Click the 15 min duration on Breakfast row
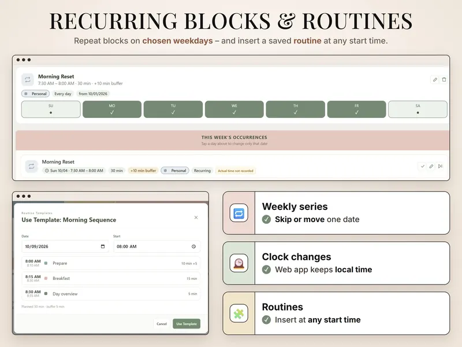462x347 pixels. [192, 279]
